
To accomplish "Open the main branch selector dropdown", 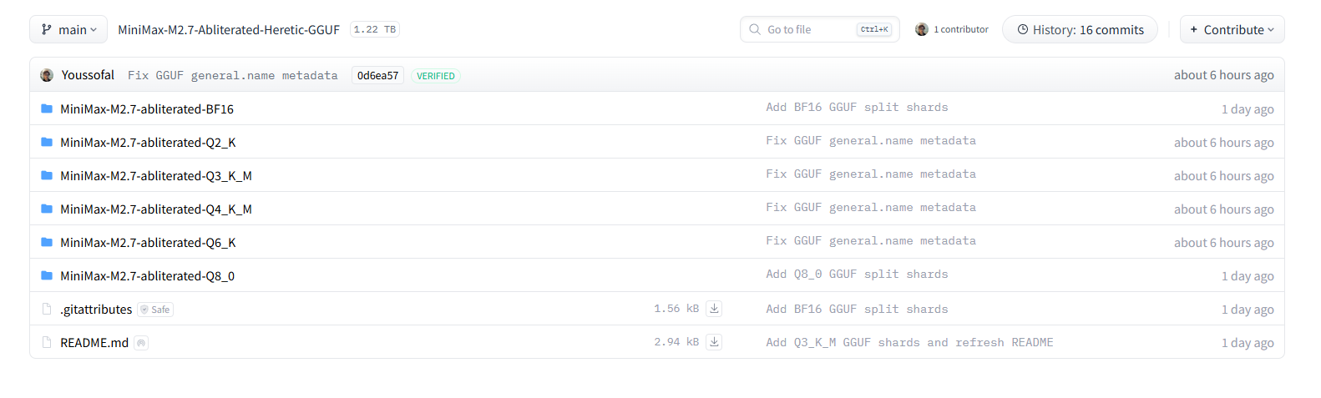I will [68, 29].
